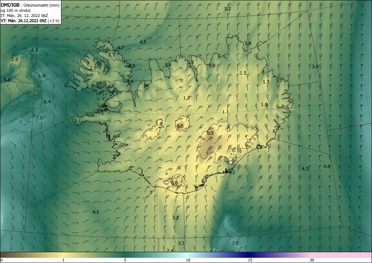Click the '2.7' value in Westfjords

[112, 55]
